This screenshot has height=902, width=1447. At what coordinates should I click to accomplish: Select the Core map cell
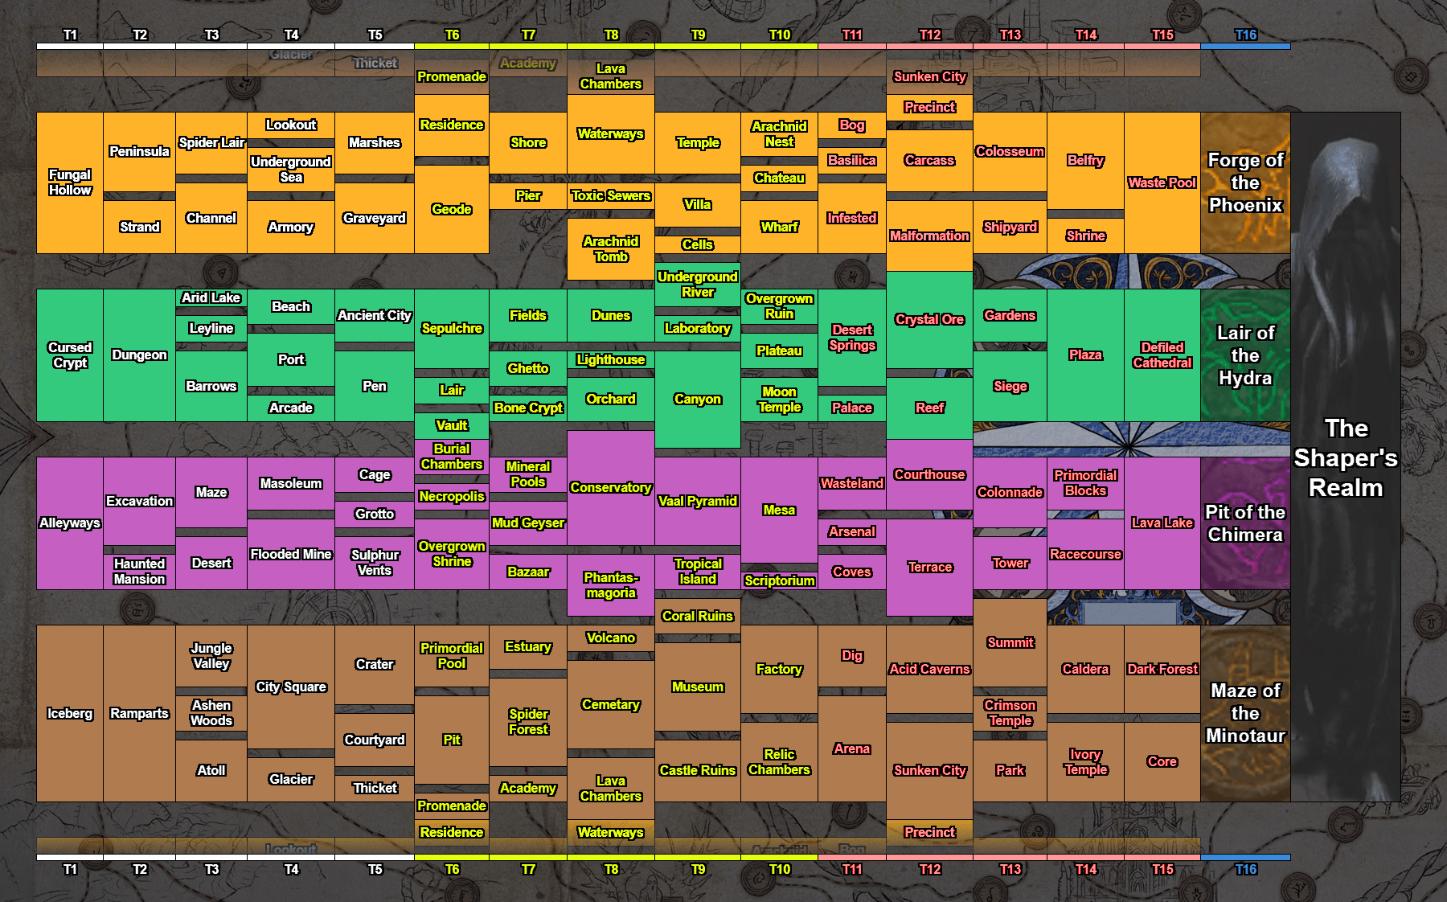click(x=1162, y=762)
